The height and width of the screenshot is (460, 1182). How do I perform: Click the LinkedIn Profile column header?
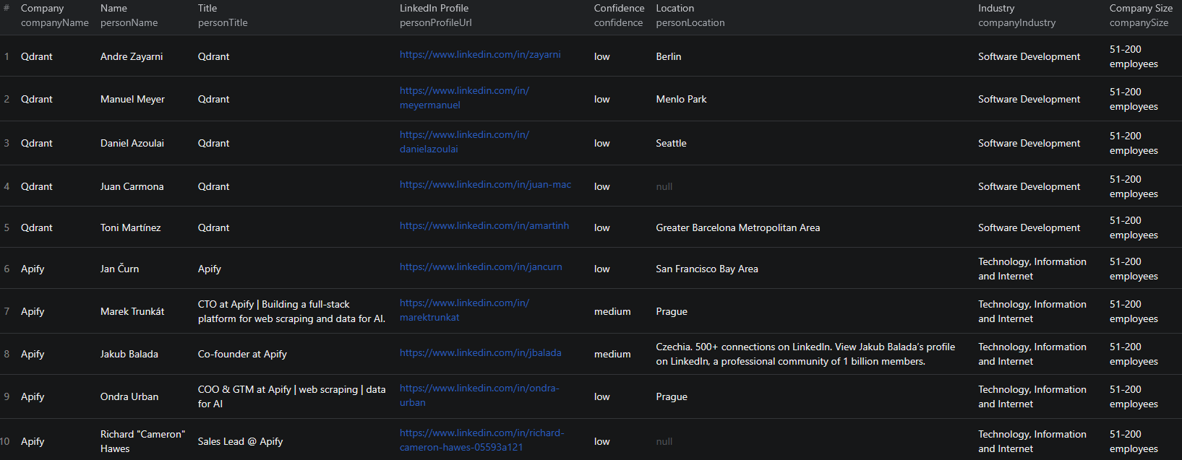click(x=434, y=9)
